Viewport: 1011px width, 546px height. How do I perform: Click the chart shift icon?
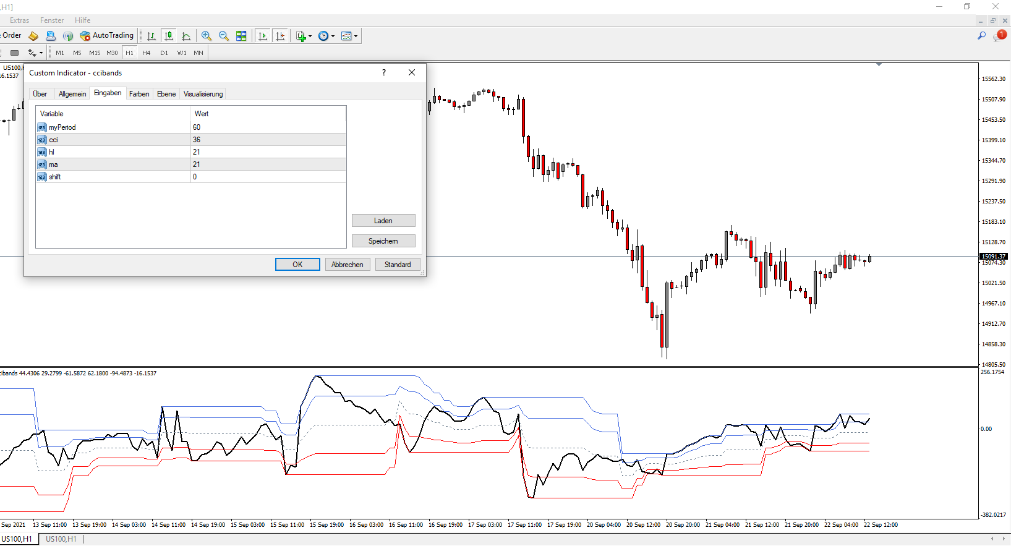pyautogui.click(x=280, y=36)
